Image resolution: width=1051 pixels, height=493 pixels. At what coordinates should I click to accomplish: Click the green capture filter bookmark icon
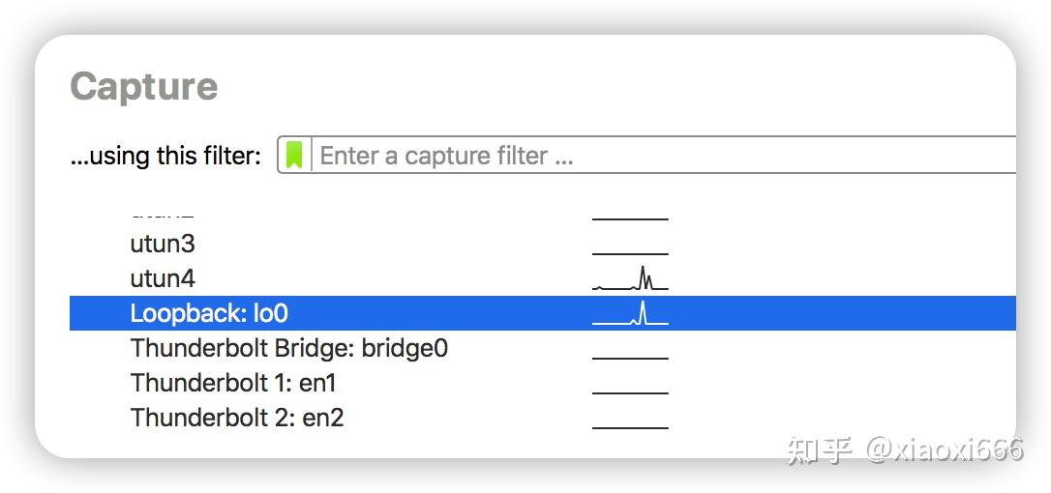(x=295, y=155)
